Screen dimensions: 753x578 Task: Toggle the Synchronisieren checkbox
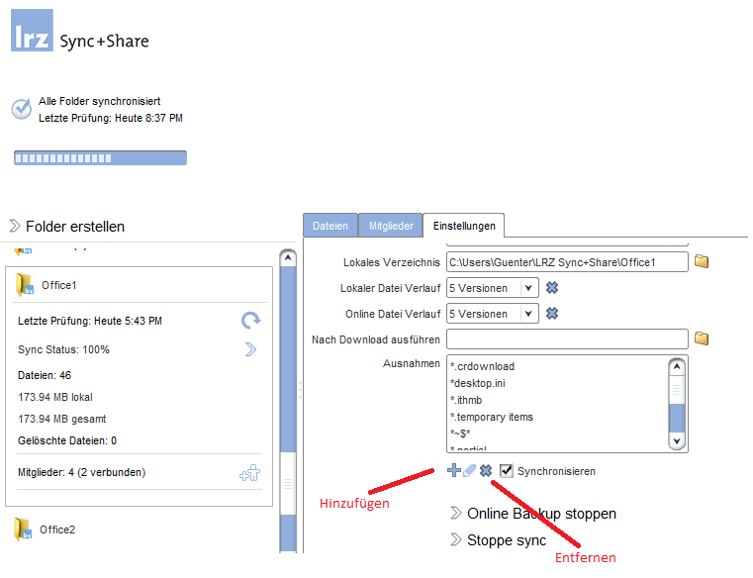(507, 471)
